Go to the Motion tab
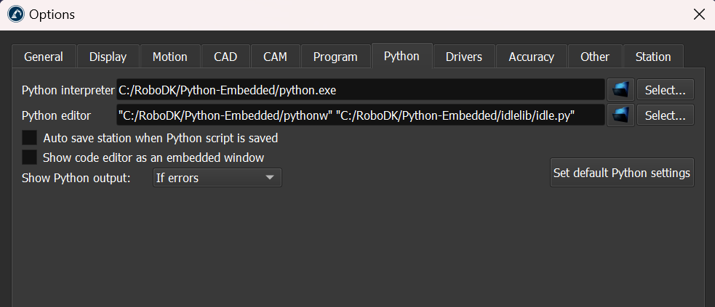The height and width of the screenshot is (307, 715). (x=169, y=57)
